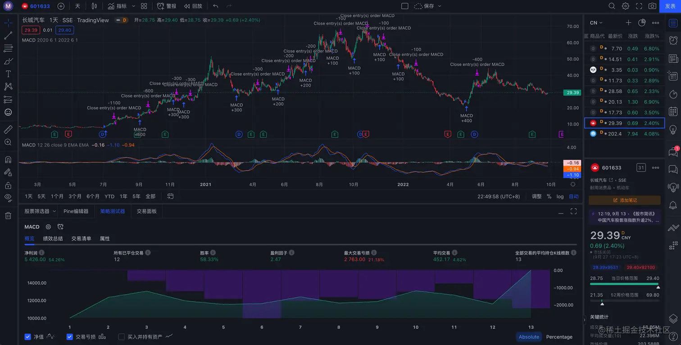Image resolution: width=681 pixels, height=345 pixels.
Task: Click the remove drawings trash icon
Action: point(8,215)
